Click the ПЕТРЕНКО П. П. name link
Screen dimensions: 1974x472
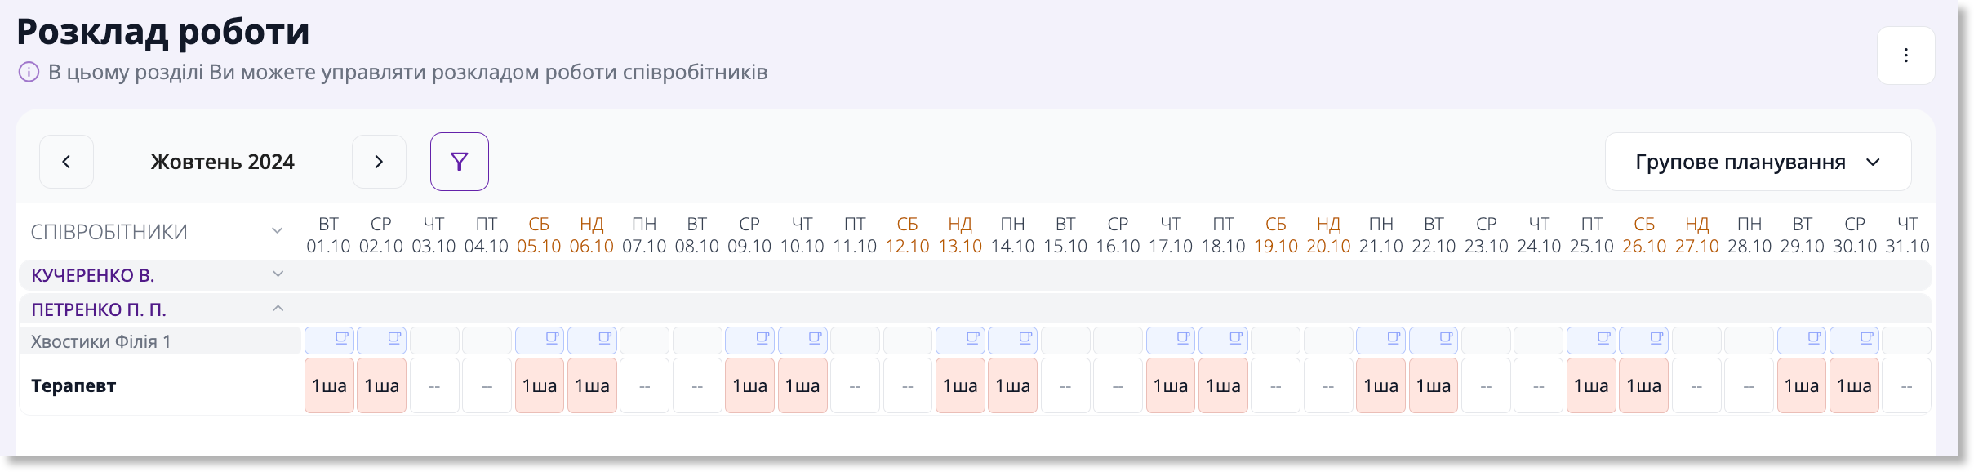(99, 309)
